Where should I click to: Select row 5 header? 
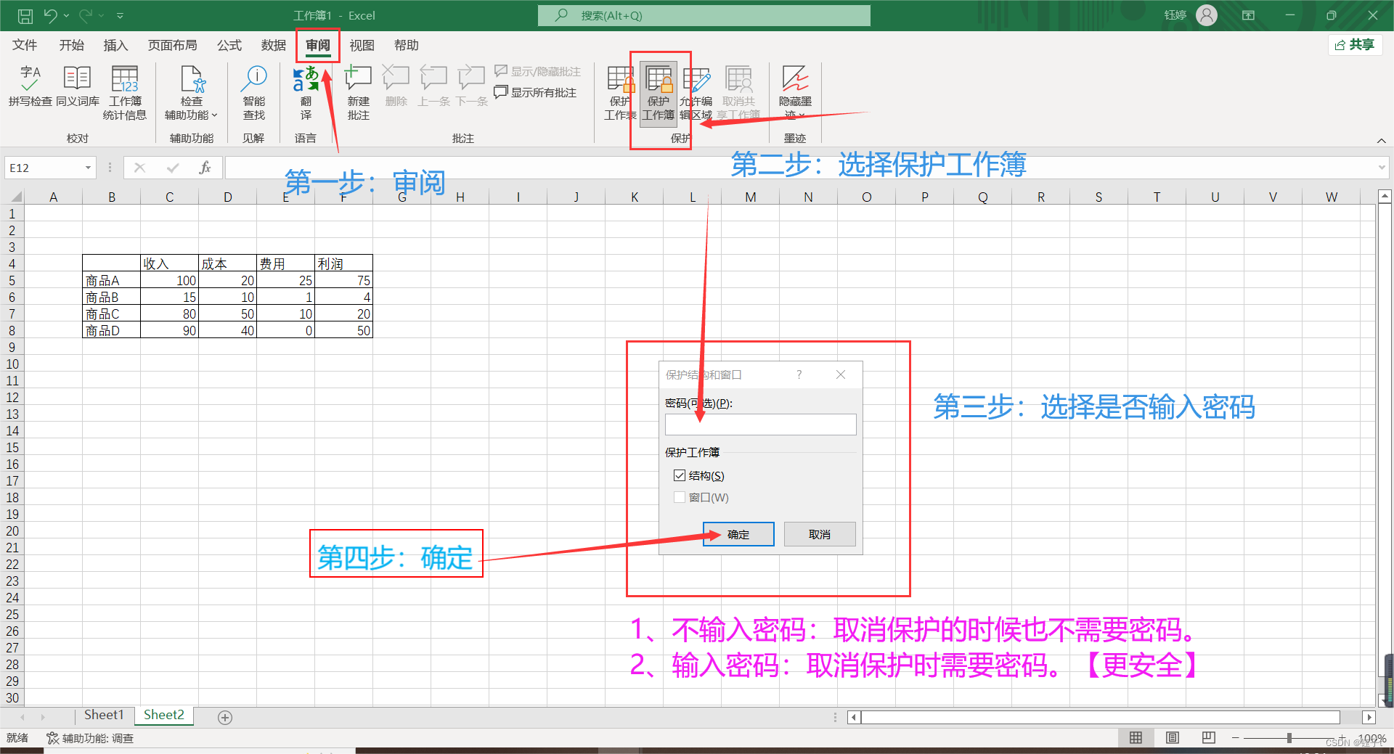(12, 280)
